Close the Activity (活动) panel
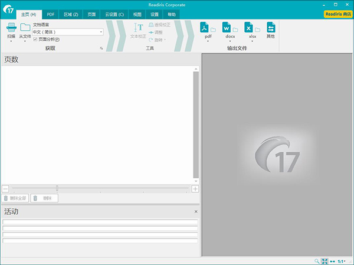Image resolution: width=354 pixels, height=265 pixels. (196, 211)
